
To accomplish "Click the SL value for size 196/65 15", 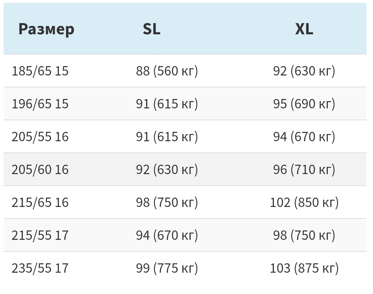I will (x=167, y=104).
